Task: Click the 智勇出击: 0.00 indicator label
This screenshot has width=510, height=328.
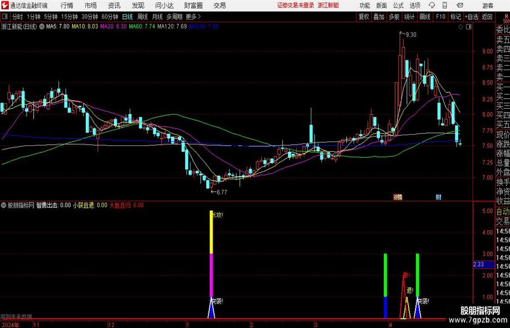Action: coord(53,205)
